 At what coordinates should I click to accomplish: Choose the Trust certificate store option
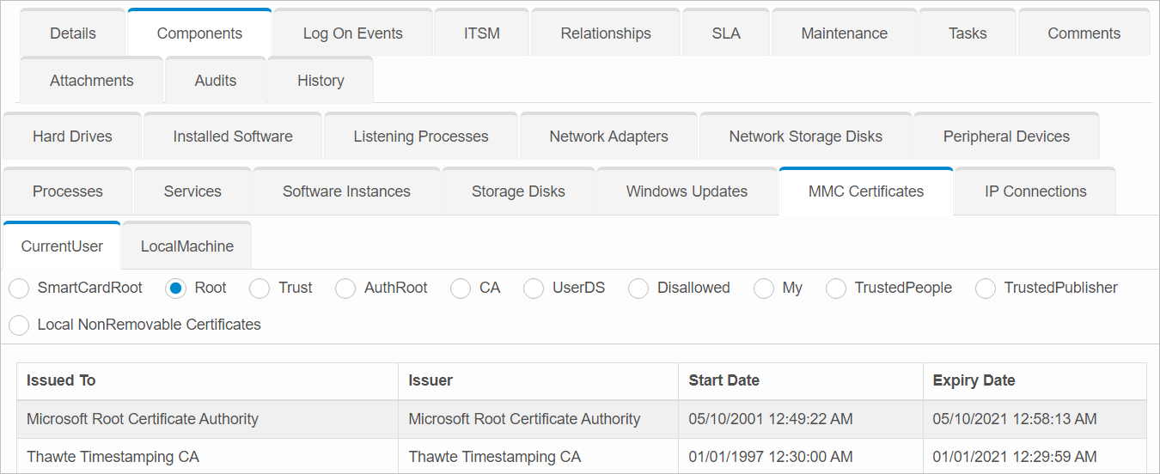coord(259,289)
